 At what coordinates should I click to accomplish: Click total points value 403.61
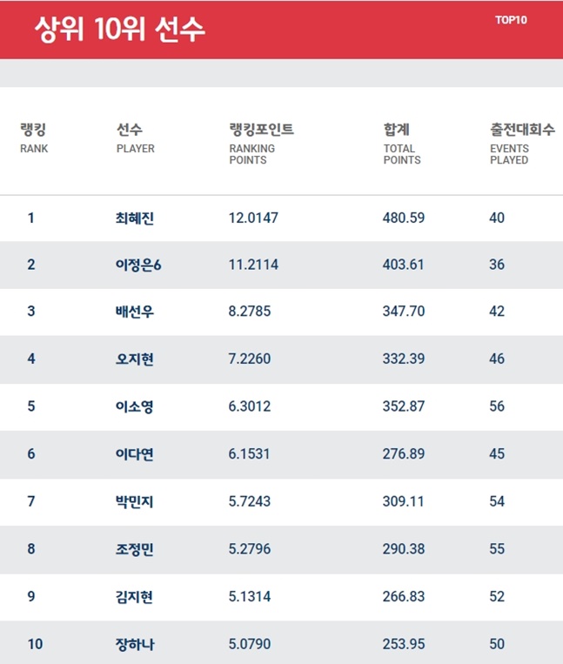pyautogui.click(x=403, y=265)
